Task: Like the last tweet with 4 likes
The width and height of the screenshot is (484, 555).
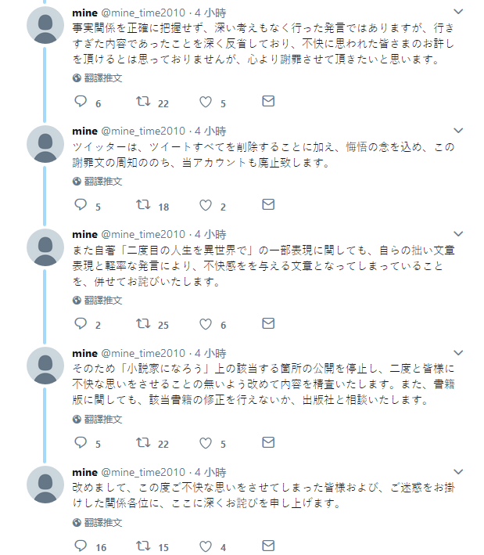Action: (206, 546)
